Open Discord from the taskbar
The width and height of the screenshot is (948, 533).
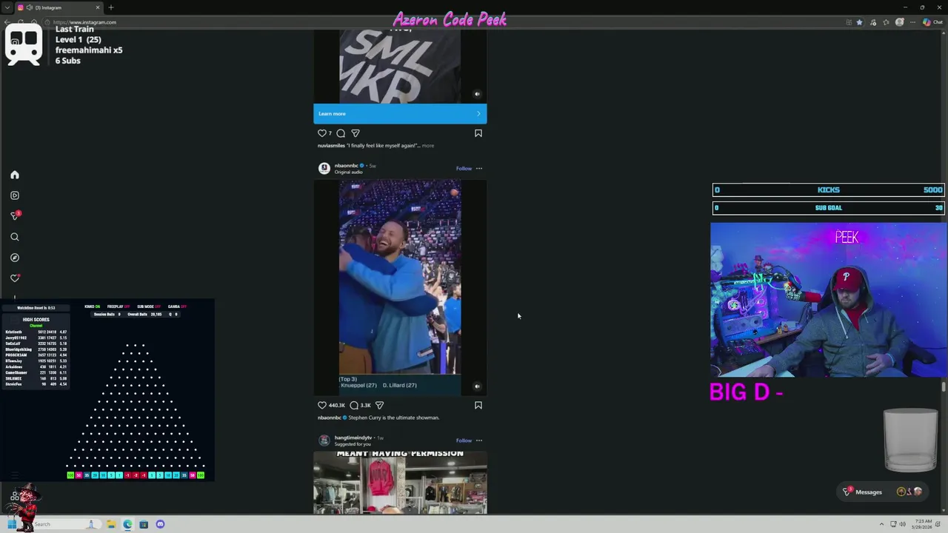click(x=160, y=524)
